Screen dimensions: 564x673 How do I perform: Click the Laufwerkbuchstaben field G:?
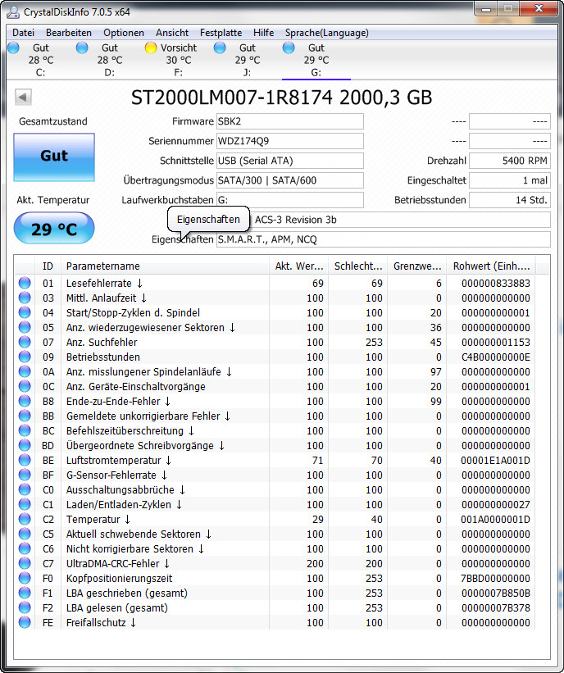click(x=289, y=201)
